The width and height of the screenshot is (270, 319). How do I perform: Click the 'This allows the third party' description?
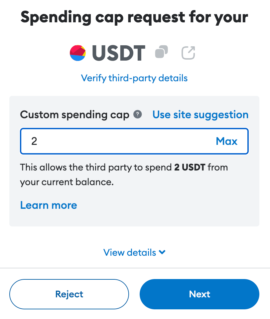click(x=96, y=167)
